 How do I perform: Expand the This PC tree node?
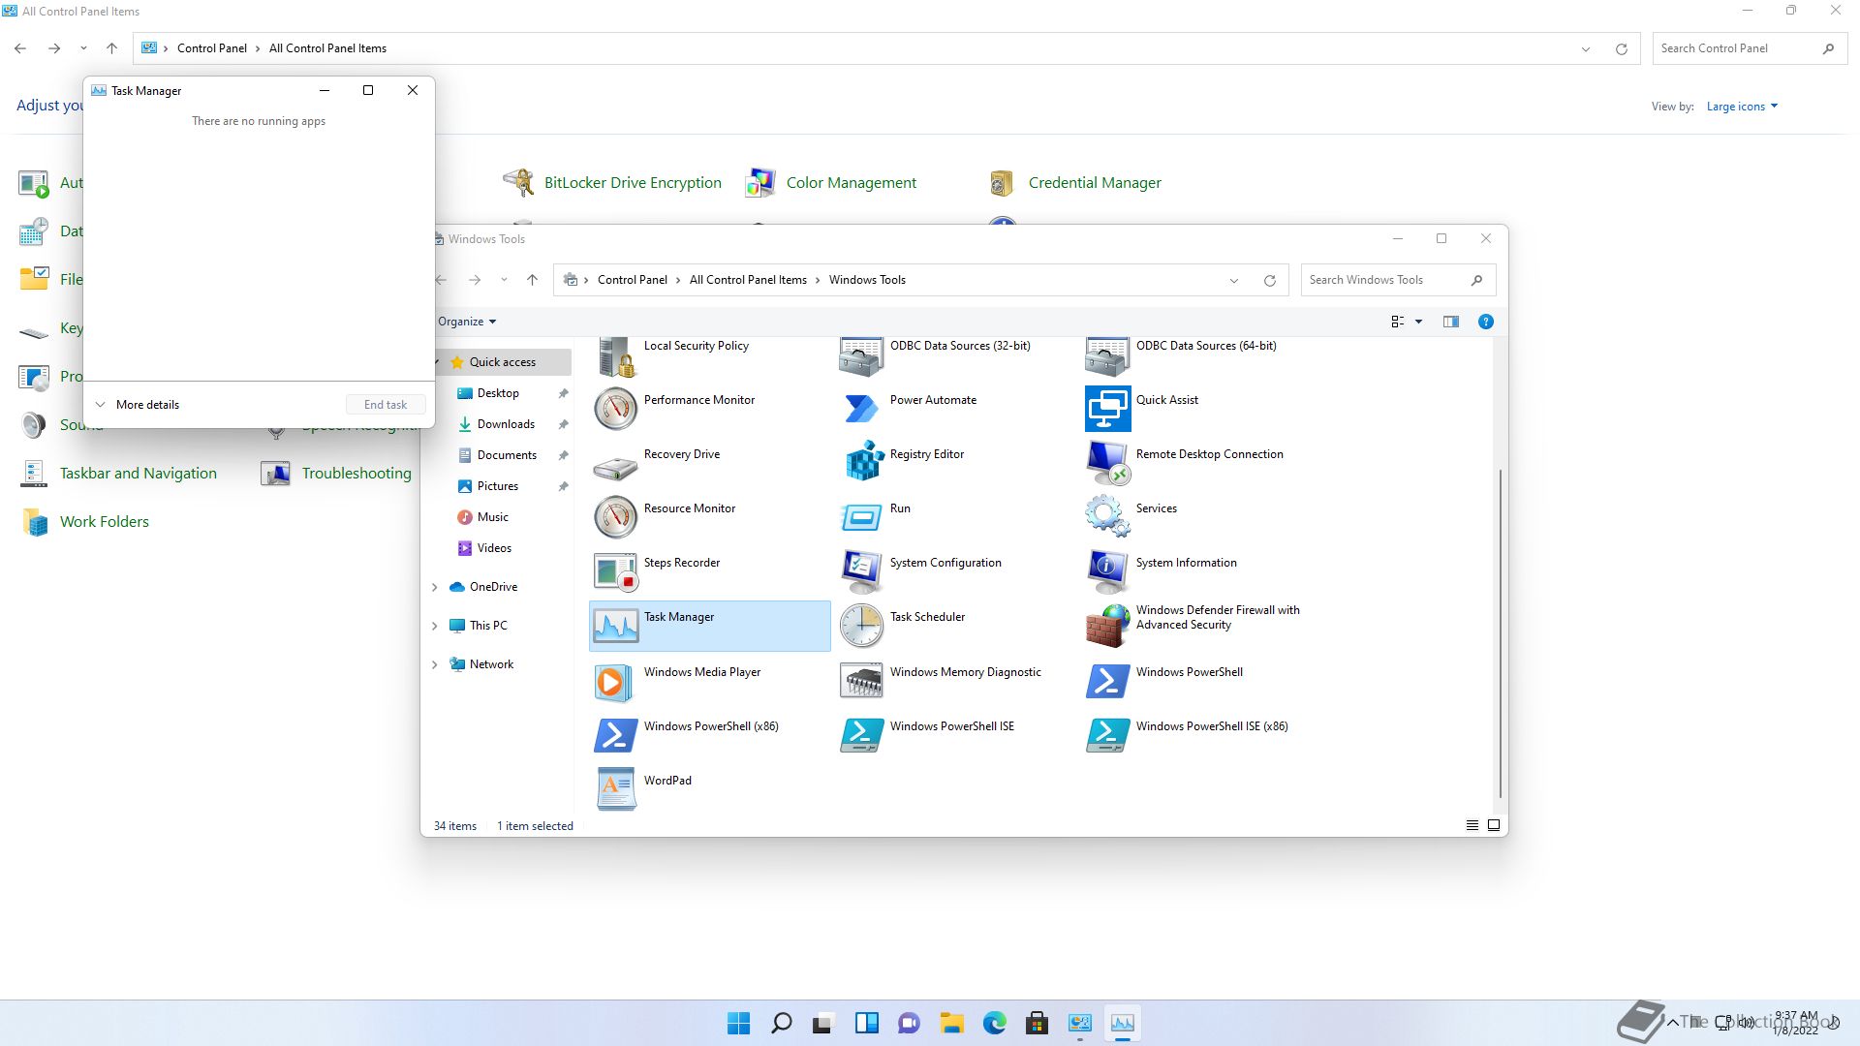pos(435,626)
